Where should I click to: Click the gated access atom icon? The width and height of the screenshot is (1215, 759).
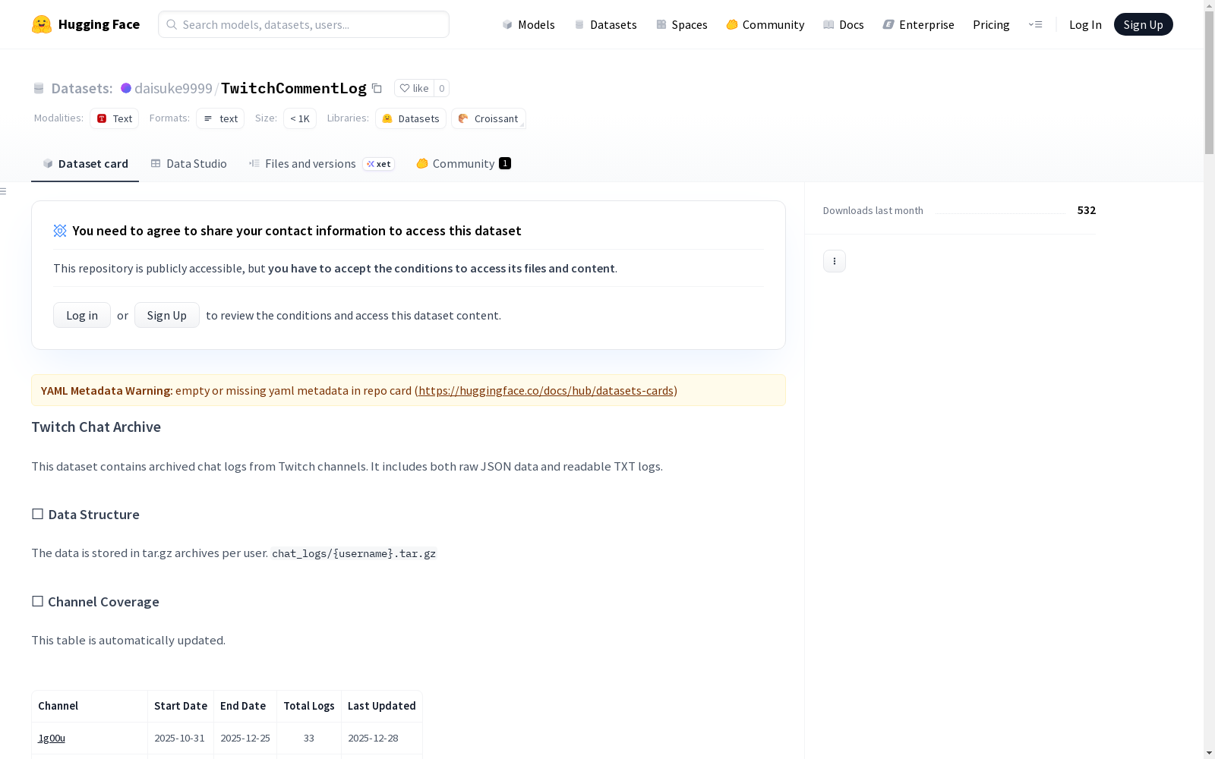click(60, 231)
